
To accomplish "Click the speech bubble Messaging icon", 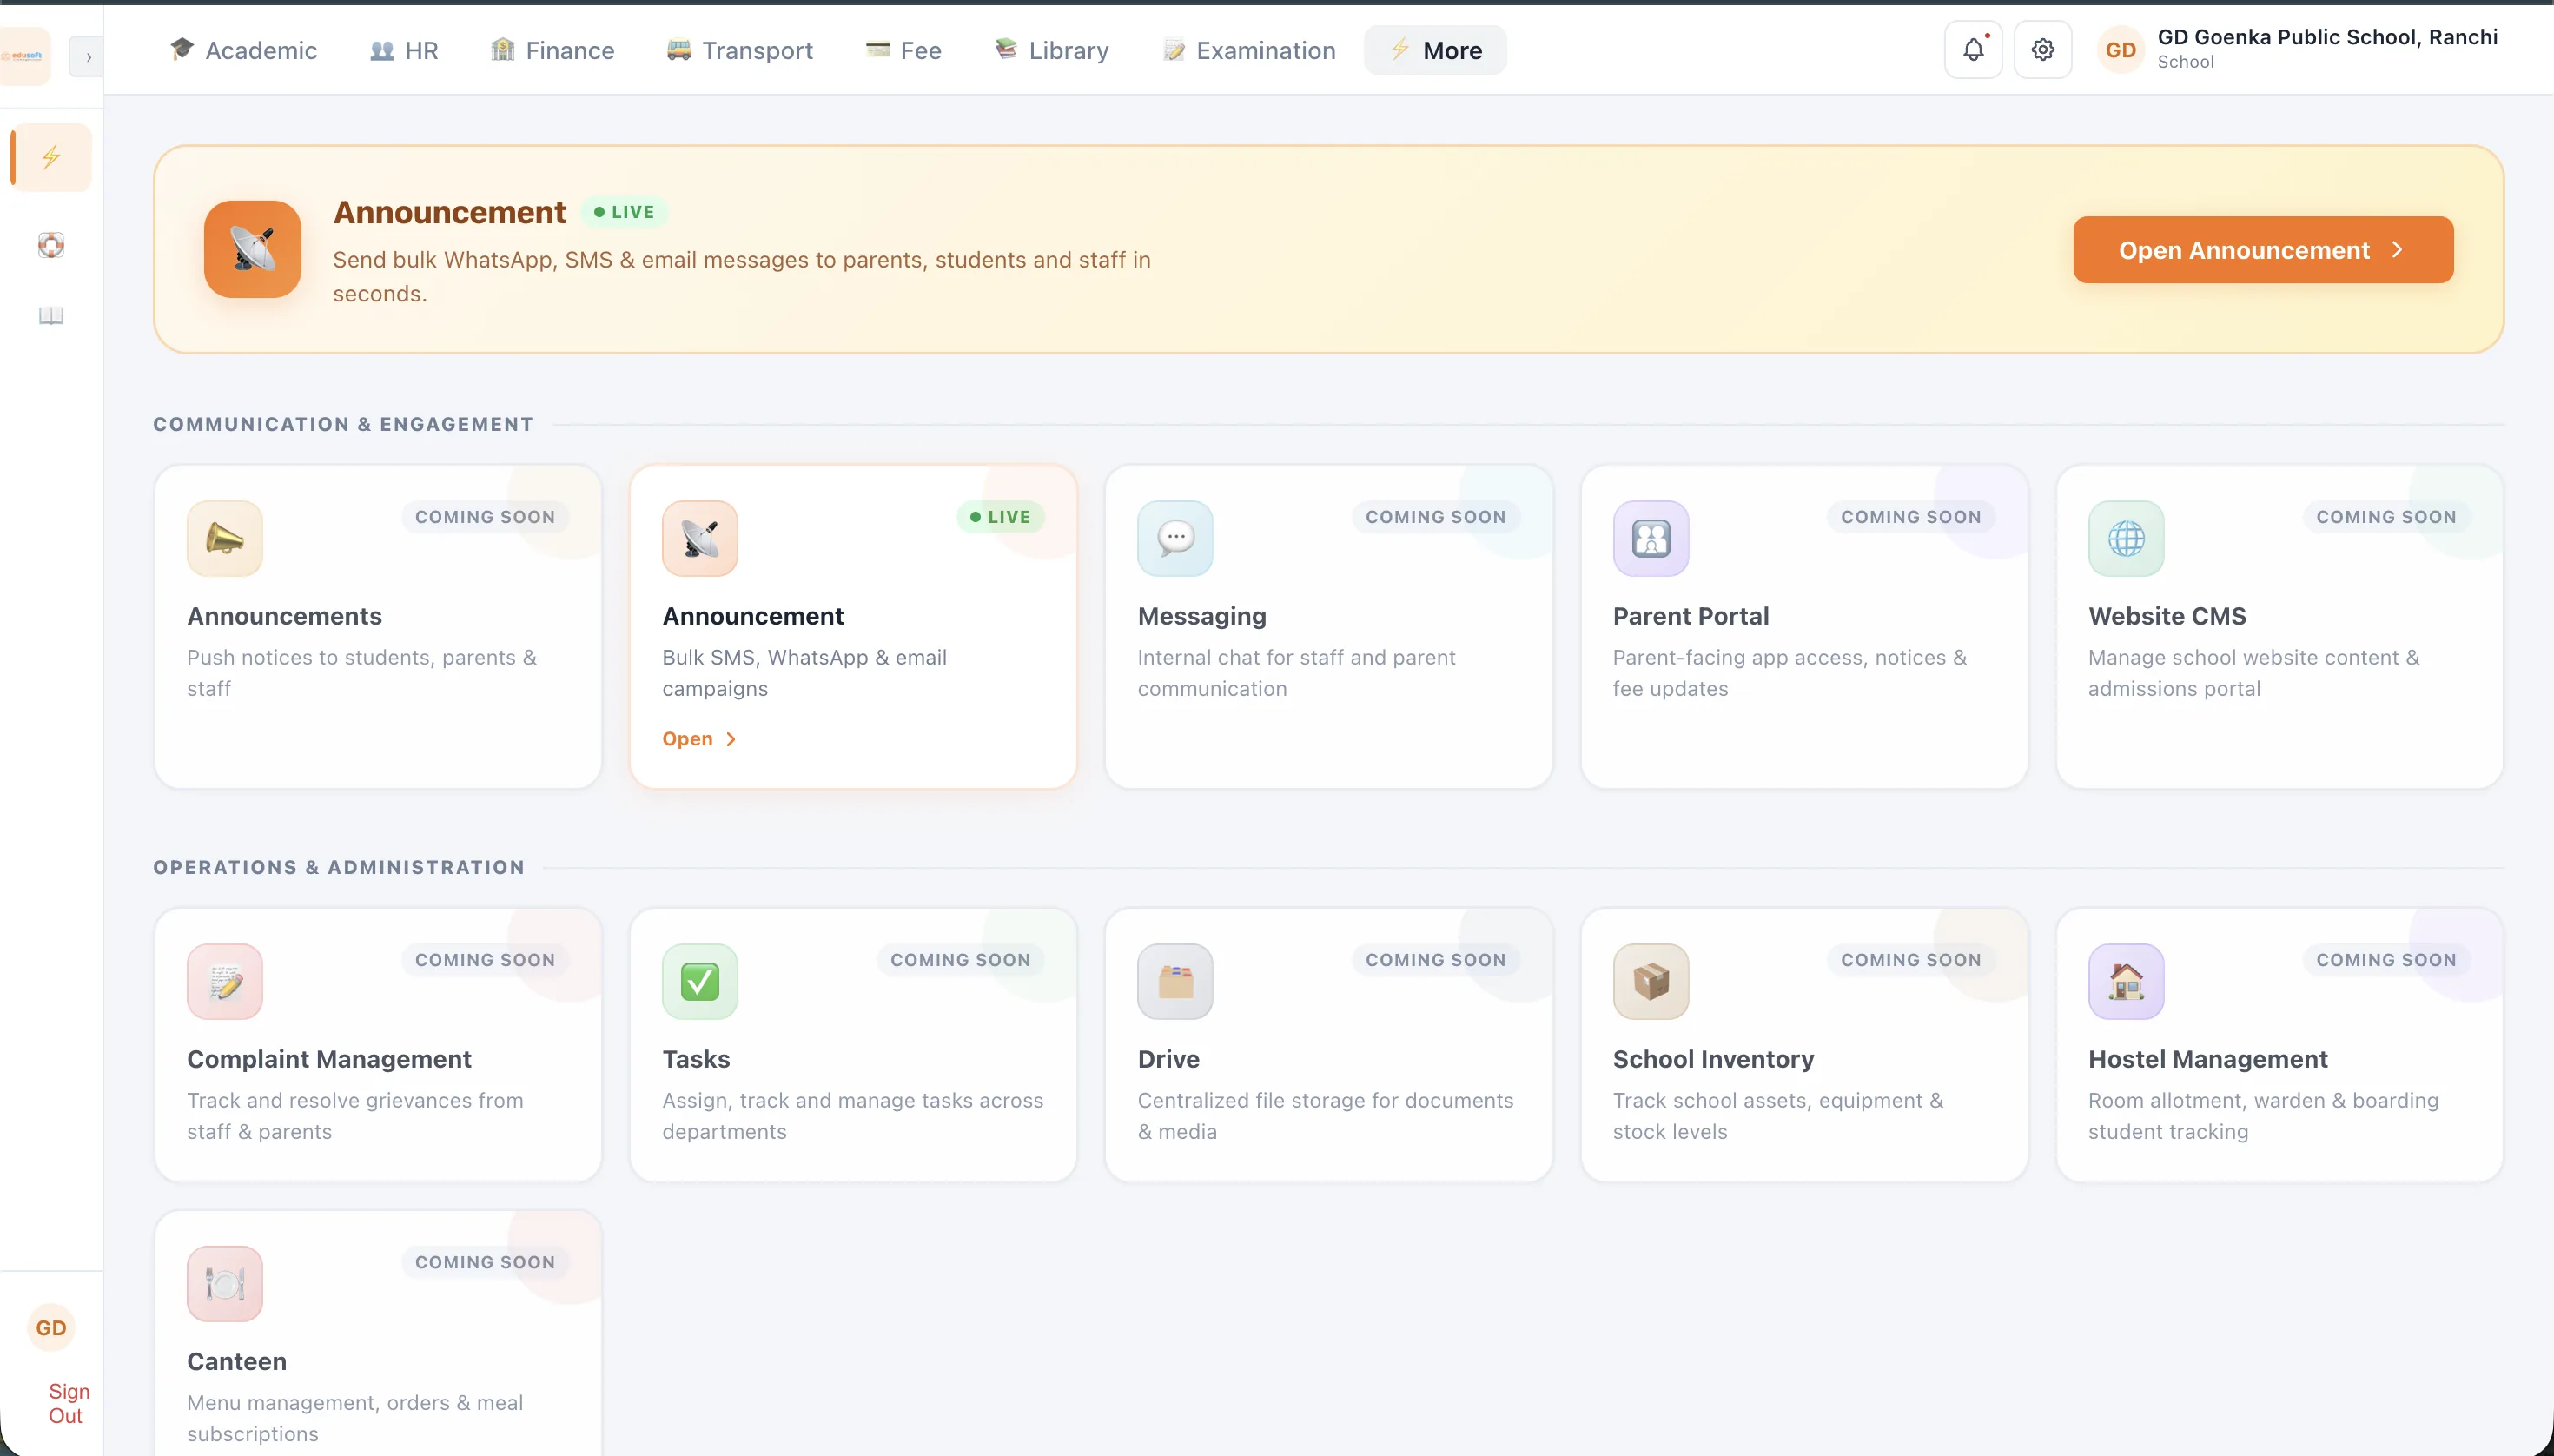I will tap(1175, 539).
